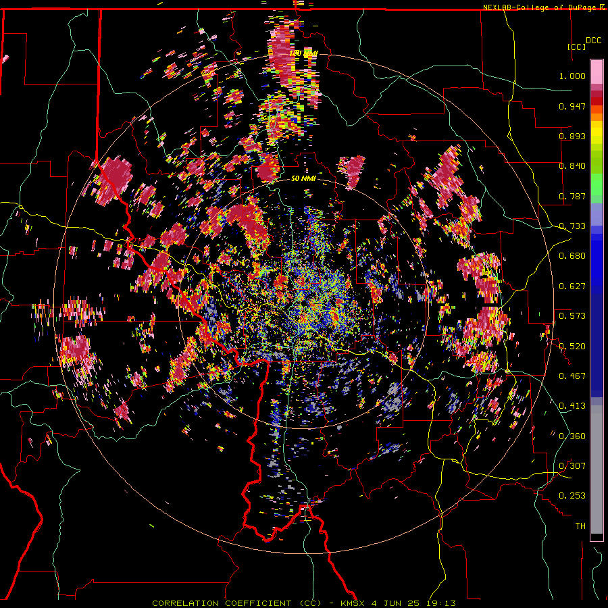
Task: Select the 0.520 scale value
Action: [572, 347]
